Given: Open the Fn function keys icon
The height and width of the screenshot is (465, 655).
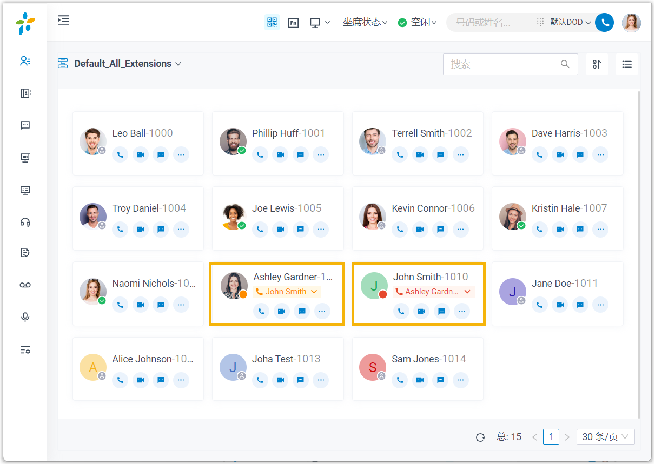Looking at the screenshot, I should tap(293, 23).
